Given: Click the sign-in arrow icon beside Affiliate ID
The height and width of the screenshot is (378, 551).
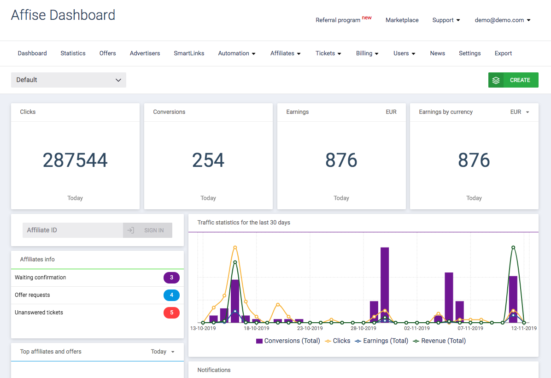Looking at the screenshot, I should (x=131, y=230).
